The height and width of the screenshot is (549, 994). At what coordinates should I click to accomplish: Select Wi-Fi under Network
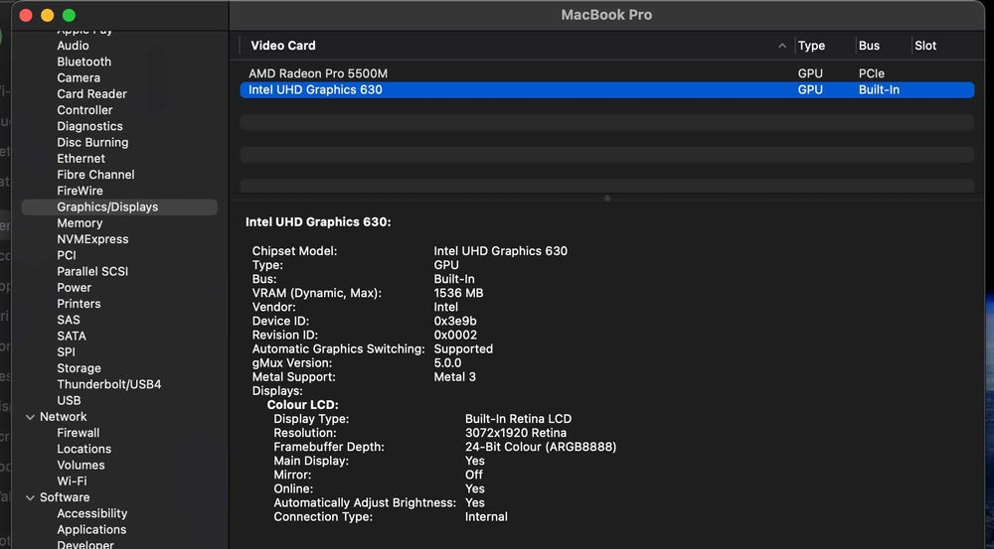tap(72, 481)
